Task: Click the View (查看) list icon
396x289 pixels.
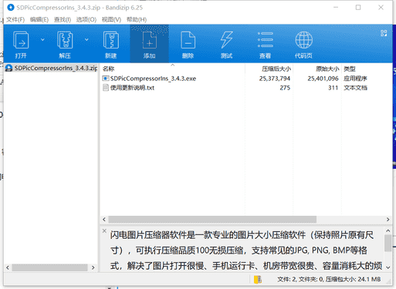Action: tap(265, 40)
